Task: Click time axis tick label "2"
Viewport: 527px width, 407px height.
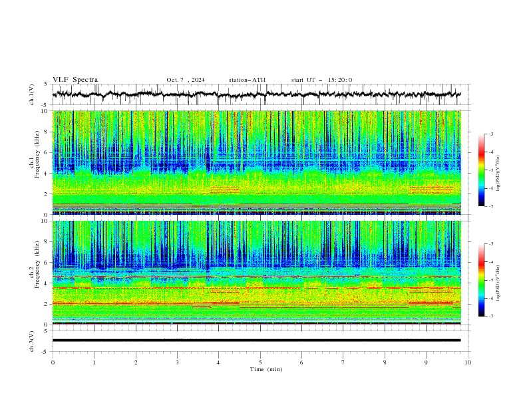Action: point(136,362)
